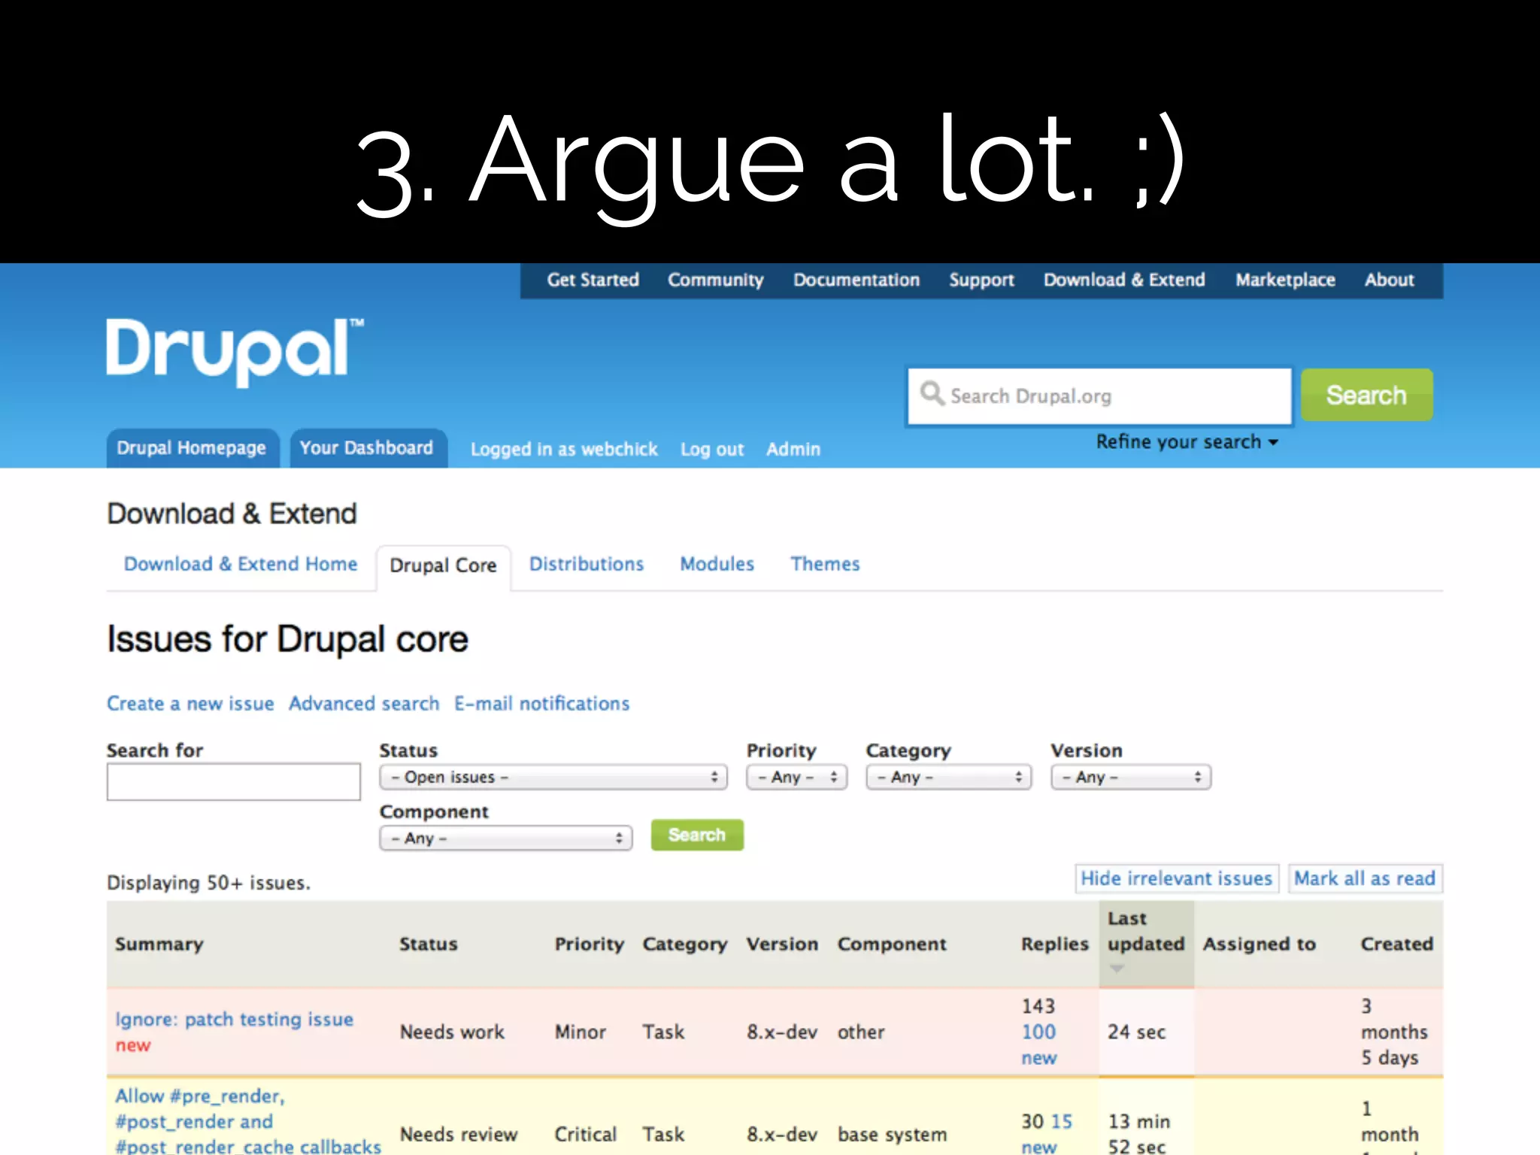Click the 24 sec last updated cell
Screen dimensions: 1540x1155
[1136, 1032]
